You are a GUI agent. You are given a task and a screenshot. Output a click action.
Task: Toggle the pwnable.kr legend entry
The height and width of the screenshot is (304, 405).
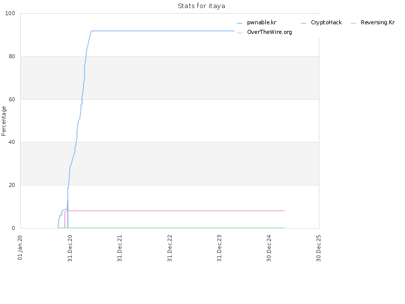pos(261,23)
